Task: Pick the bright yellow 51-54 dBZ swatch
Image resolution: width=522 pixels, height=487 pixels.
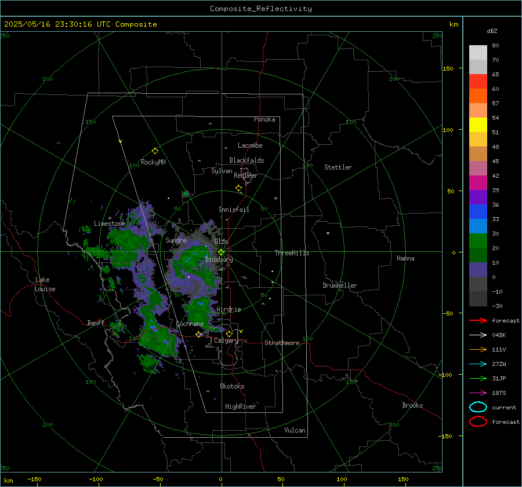Action: click(x=478, y=125)
